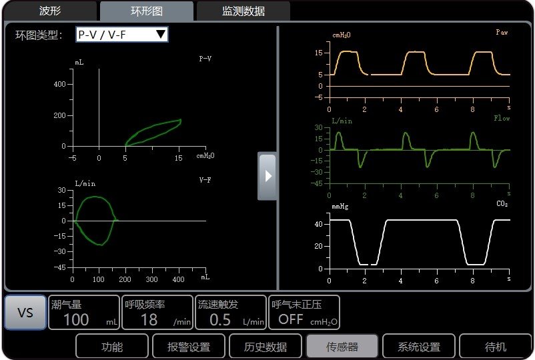Toggle the 呼气末正压 OFF setting
535x360 pixels.
tap(304, 313)
